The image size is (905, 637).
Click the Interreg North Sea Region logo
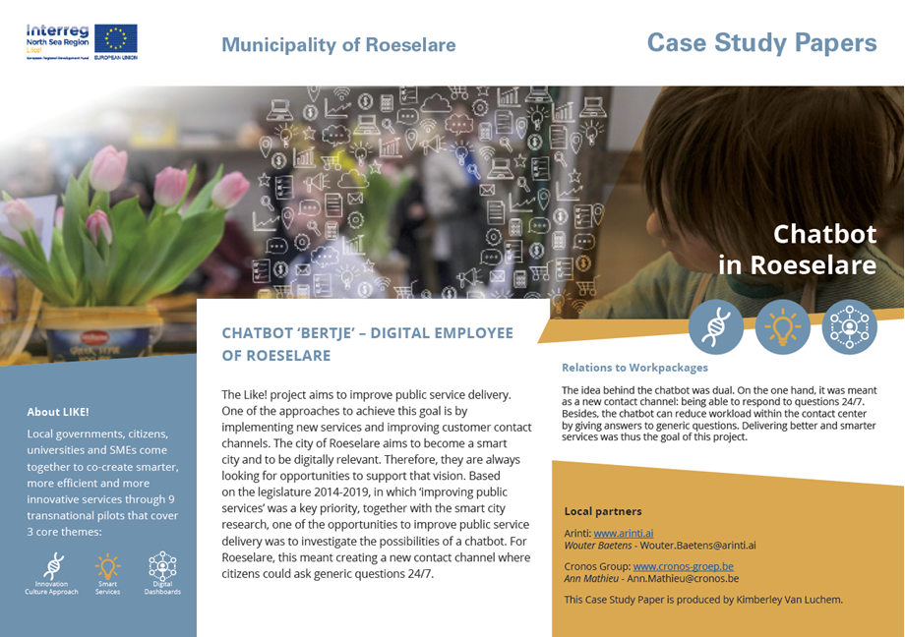(x=58, y=41)
